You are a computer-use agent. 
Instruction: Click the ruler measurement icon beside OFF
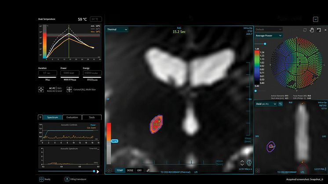point(149,170)
